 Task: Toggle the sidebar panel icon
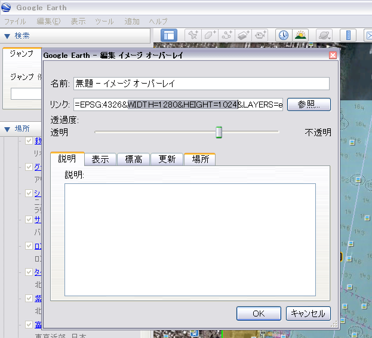pos(169,35)
